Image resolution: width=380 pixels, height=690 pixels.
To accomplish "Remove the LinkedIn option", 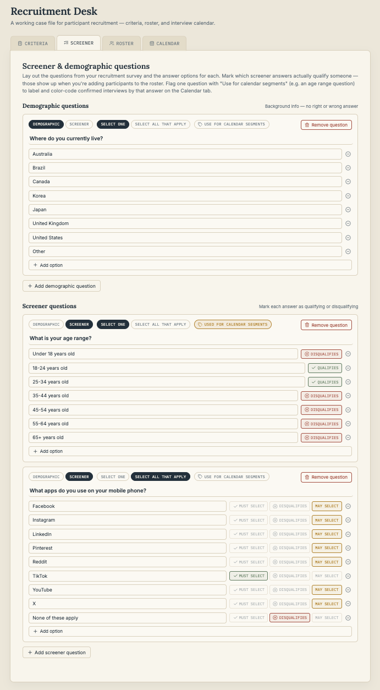I will coord(348,534).
